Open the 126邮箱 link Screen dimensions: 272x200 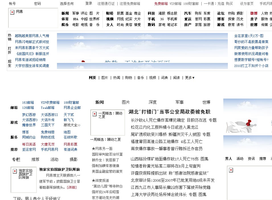click(x=28, y=108)
